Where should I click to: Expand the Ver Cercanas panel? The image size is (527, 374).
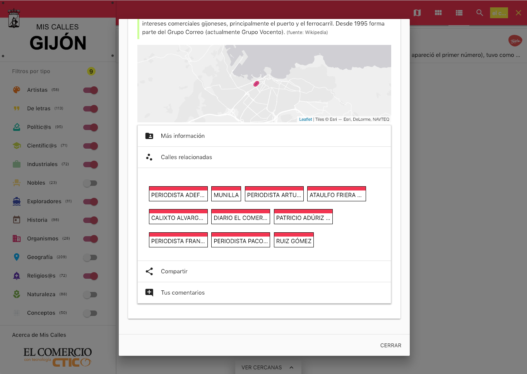pos(267,367)
